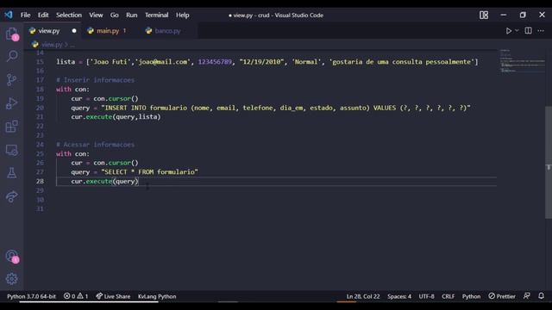This screenshot has width=552, height=310.
Task: Change encoding via UTF-8
Action: (426, 296)
